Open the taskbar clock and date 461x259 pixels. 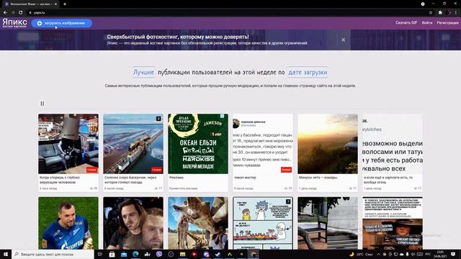(x=440, y=254)
